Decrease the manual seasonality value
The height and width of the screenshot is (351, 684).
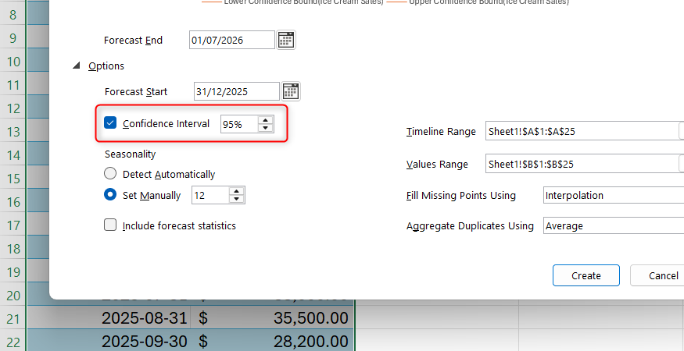(x=236, y=199)
